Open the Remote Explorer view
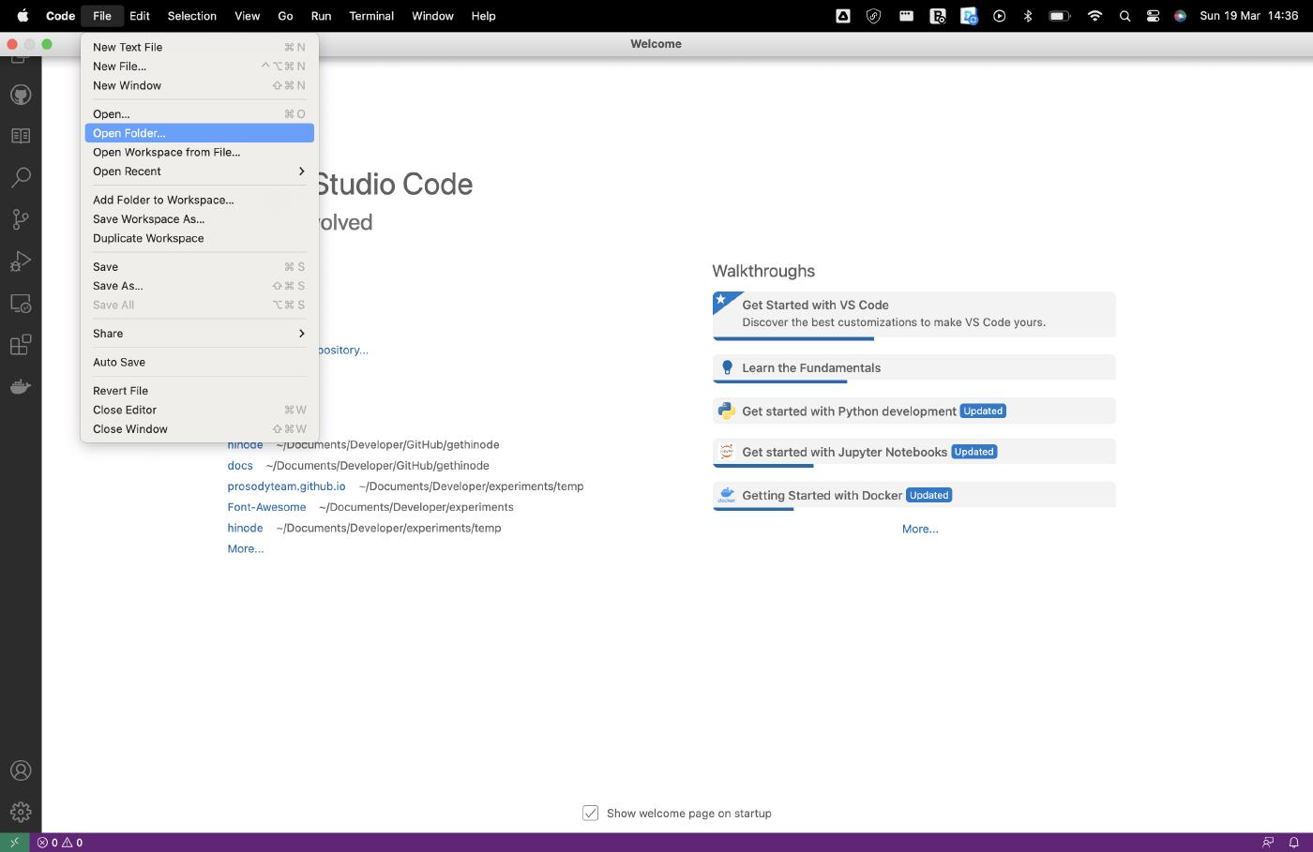 click(21, 304)
